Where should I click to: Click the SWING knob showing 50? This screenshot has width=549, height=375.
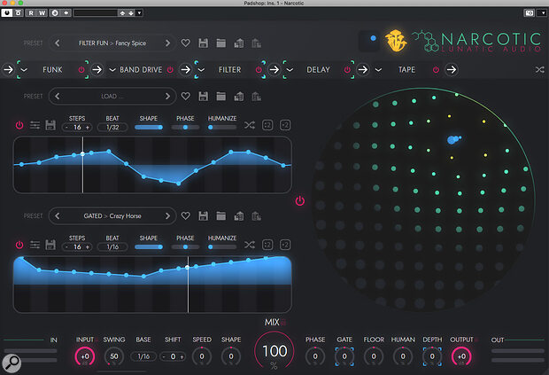(x=114, y=356)
